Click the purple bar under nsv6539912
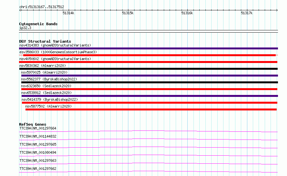The height and width of the screenshot is (176, 287). (x=150, y=96)
